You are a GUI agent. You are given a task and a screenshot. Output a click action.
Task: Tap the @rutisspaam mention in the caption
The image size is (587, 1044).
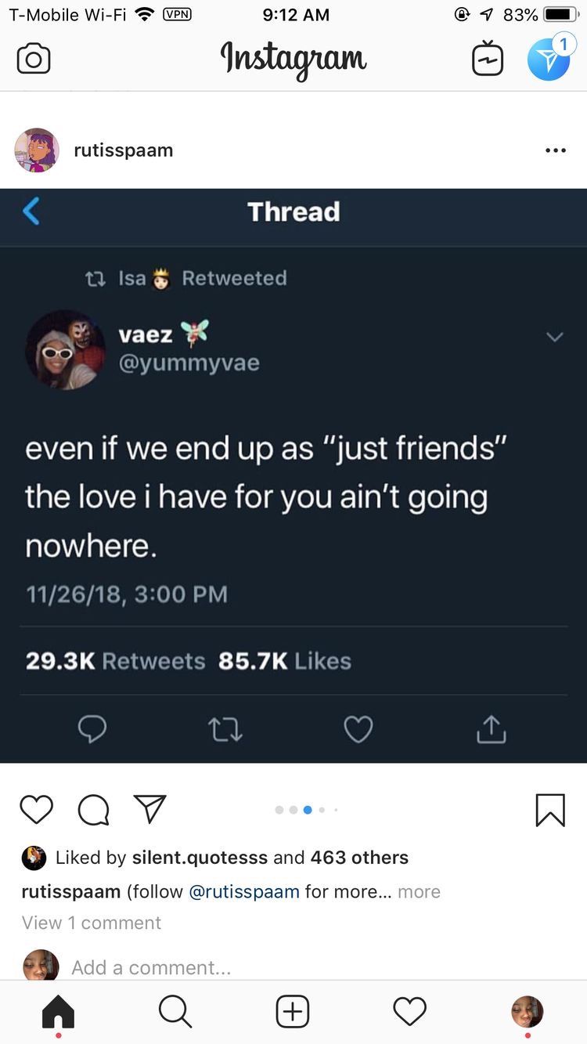pyautogui.click(x=244, y=891)
